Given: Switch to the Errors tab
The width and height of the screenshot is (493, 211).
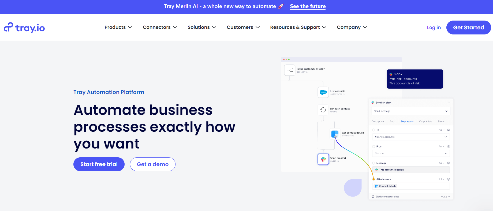Looking at the screenshot, I should point(441,122).
